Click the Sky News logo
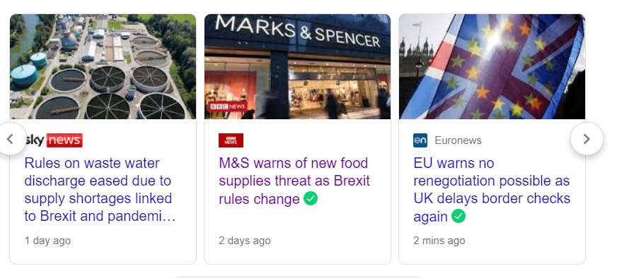 54,140
